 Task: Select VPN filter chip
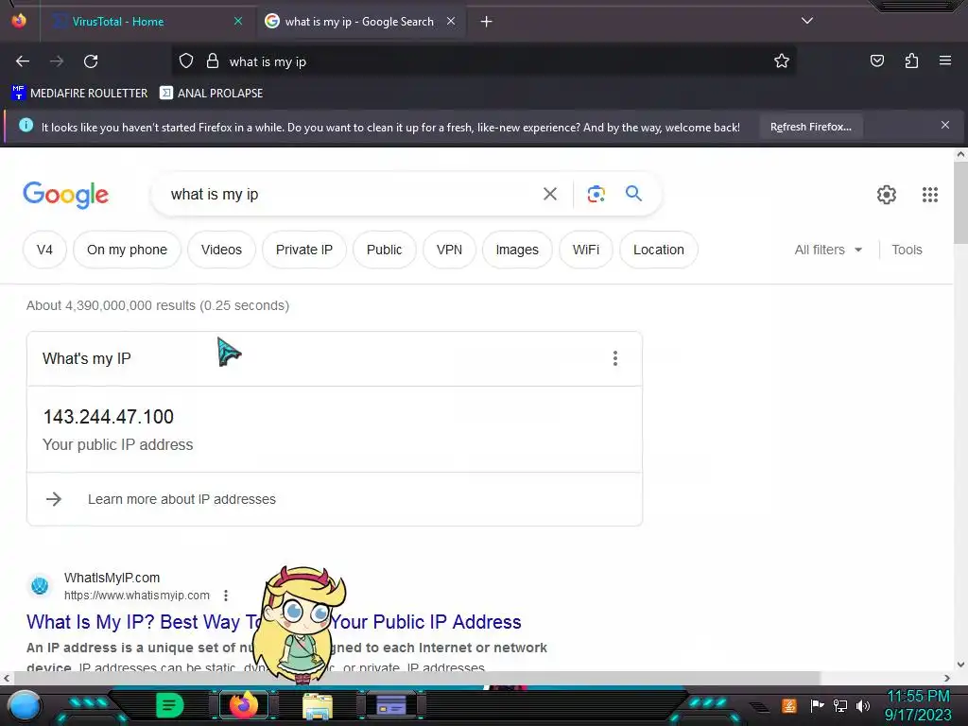pyautogui.click(x=449, y=250)
